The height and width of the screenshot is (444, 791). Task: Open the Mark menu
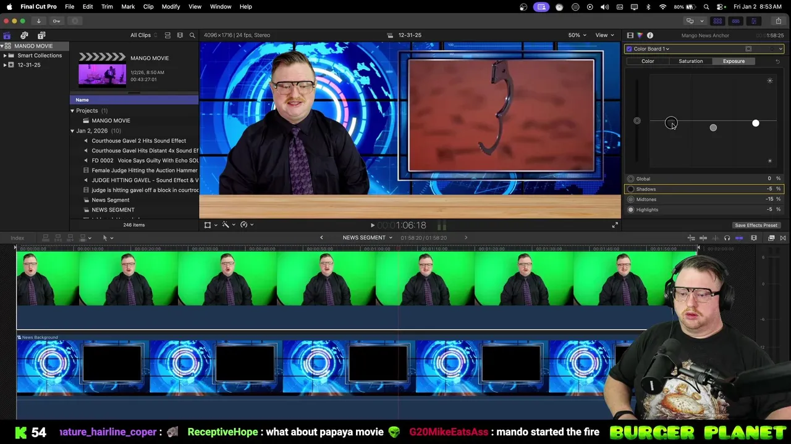coord(128,6)
